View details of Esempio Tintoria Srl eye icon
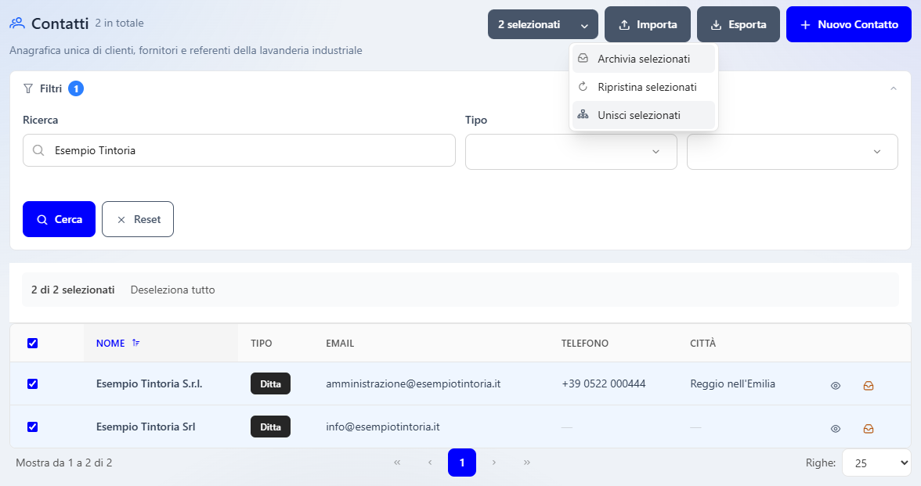 835,429
